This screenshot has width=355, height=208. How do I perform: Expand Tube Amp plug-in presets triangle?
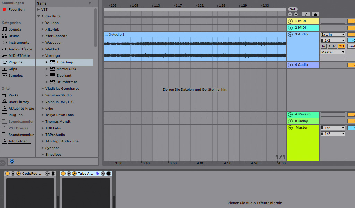47,62
